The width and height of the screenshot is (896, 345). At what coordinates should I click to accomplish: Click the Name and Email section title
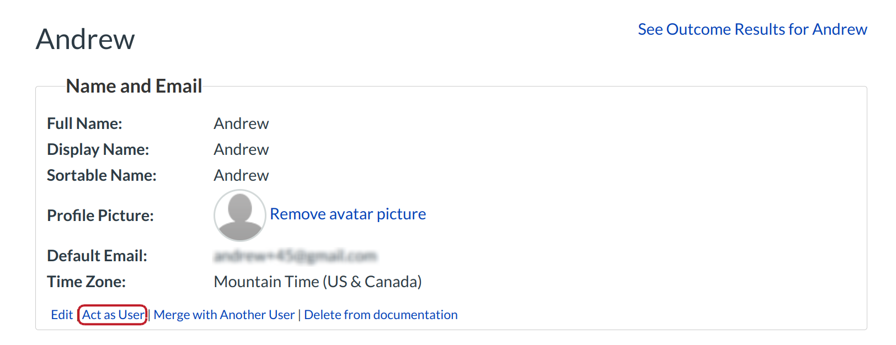tap(134, 86)
